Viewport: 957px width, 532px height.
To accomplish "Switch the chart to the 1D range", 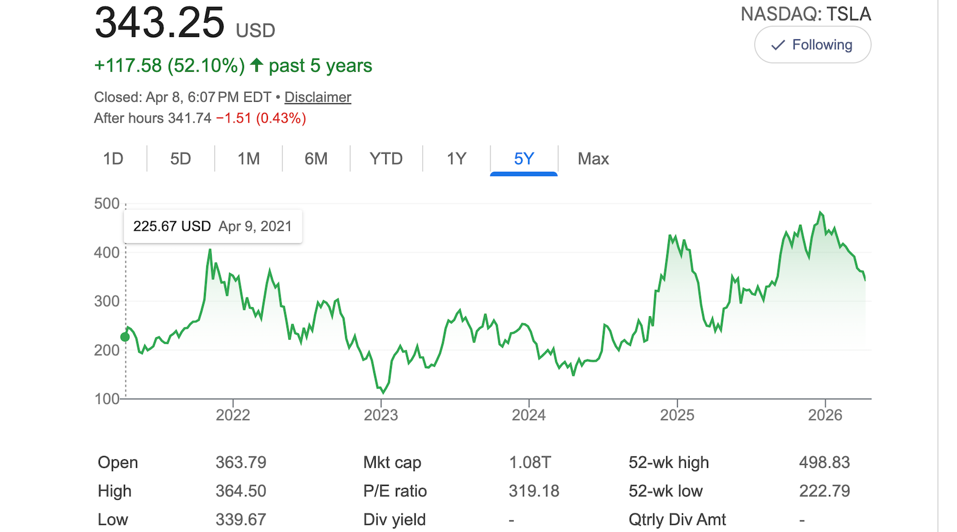I will (113, 159).
